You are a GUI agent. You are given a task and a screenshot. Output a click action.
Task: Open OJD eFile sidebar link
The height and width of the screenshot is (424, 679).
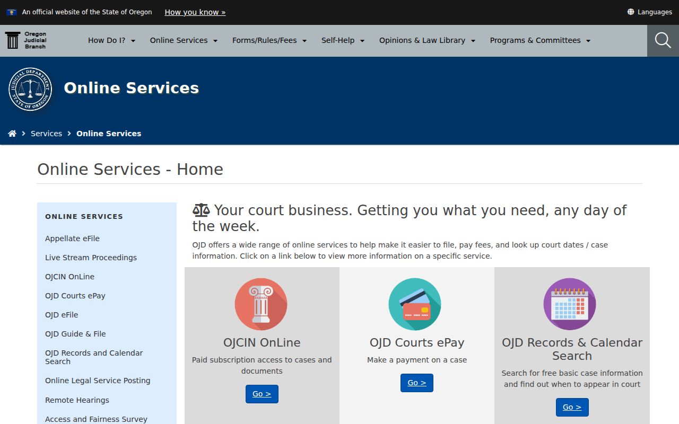tap(62, 315)
